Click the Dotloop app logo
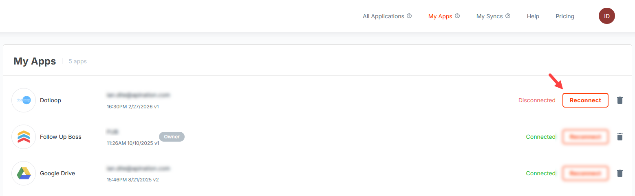This screenshot has width=635, height=196. coord(24,100)
